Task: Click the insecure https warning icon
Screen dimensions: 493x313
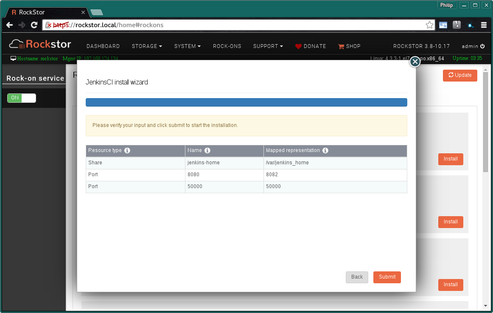Action: click(48, 25)
